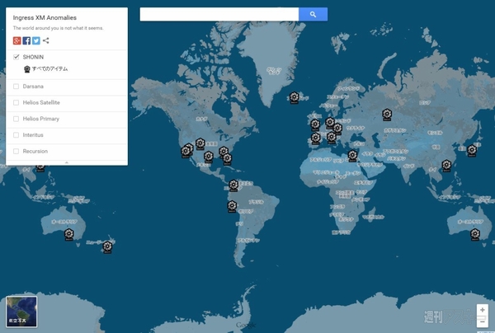495x333 pixels.
Task: Open the Egypt anomaly marker
Action: pos(352,156)
